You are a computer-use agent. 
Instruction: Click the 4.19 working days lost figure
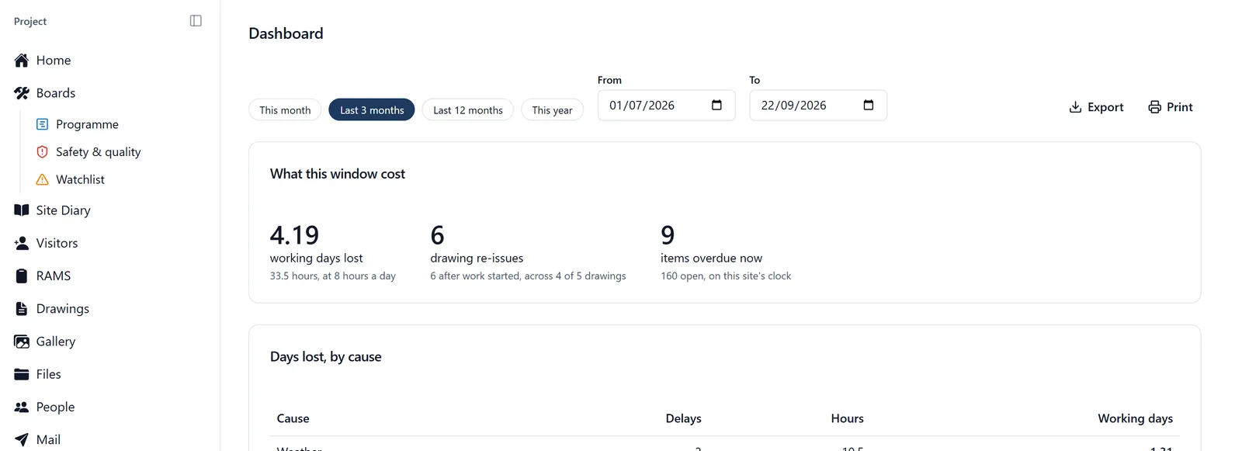coord(294,235)
